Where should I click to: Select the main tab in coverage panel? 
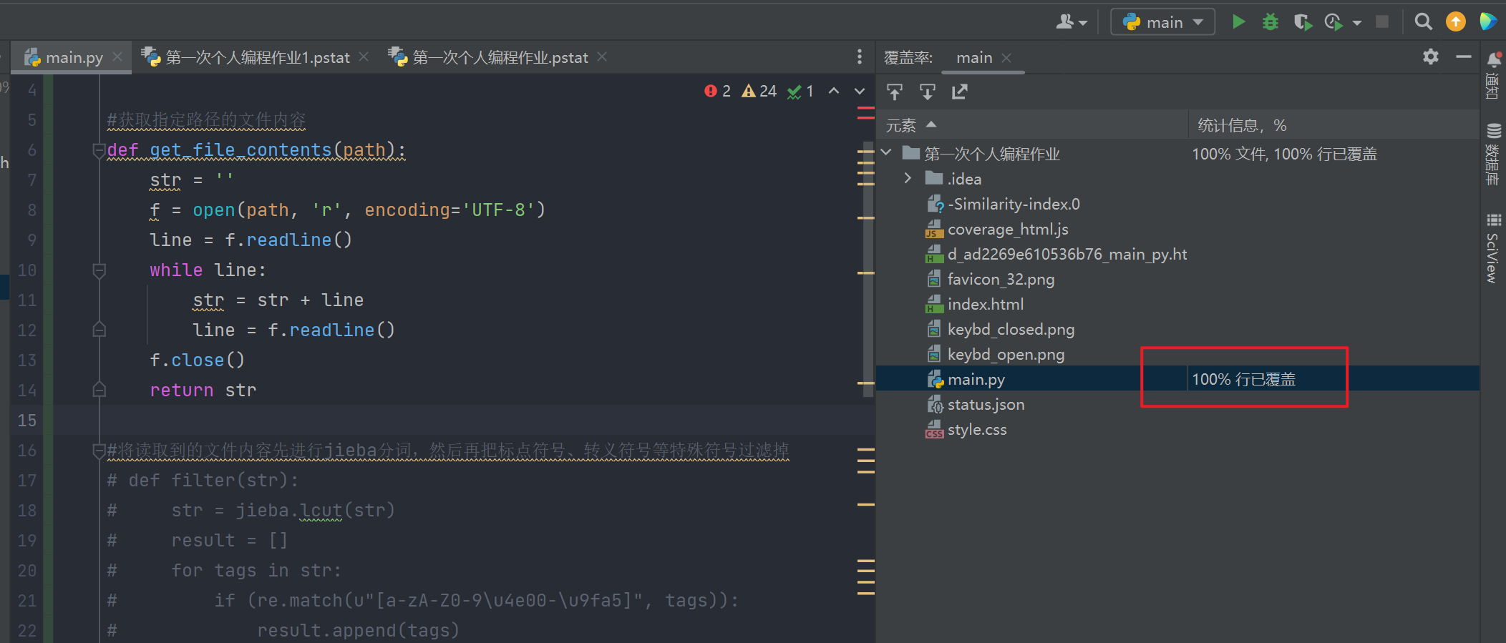point(974,58)
